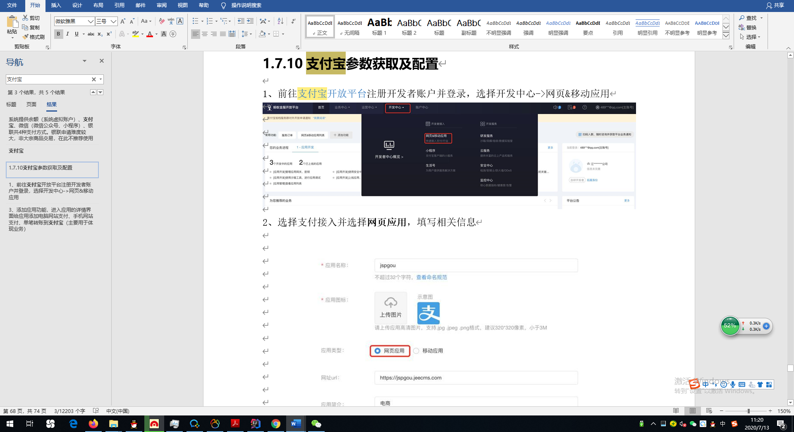Click the navigation search box containing 支付宝
794x432 pixels.
pyautogui.click(x=48, y=79)
